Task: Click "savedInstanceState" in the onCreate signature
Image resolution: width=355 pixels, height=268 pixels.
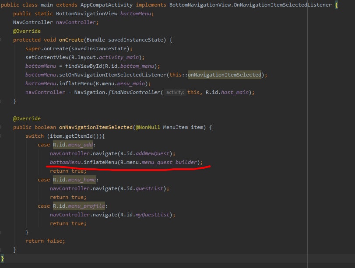Action: (x=136, y=40)
